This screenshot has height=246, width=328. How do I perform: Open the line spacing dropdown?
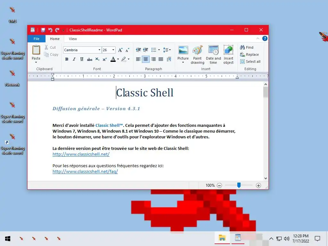pos(167,50)
